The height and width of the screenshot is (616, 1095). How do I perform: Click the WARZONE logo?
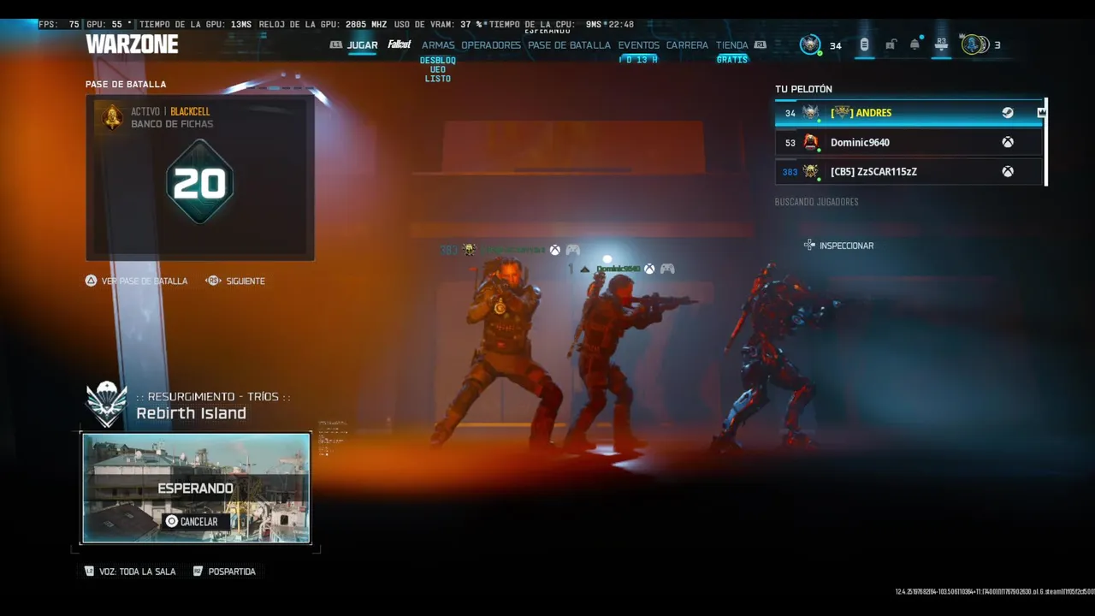click(132, 44)
